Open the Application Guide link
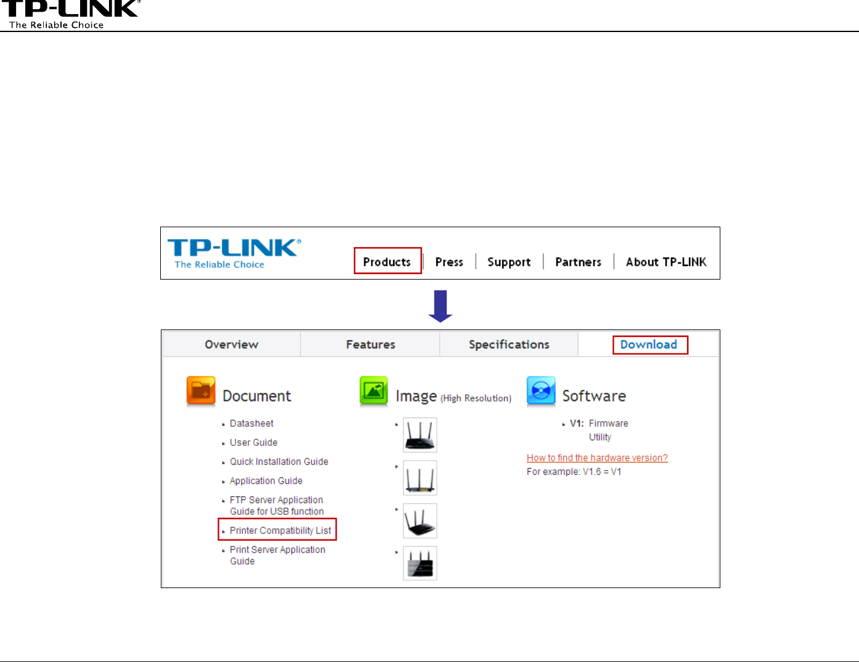The height and width of the screenshot is (662, 859). coord(266,480)
